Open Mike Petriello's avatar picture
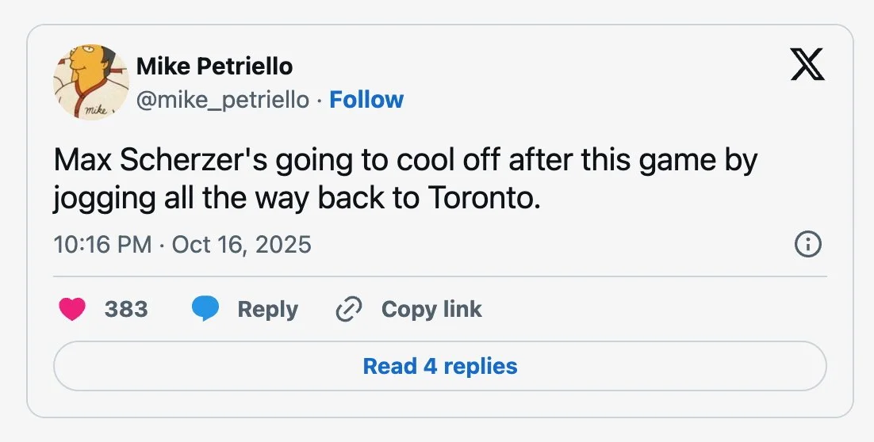 90,82
